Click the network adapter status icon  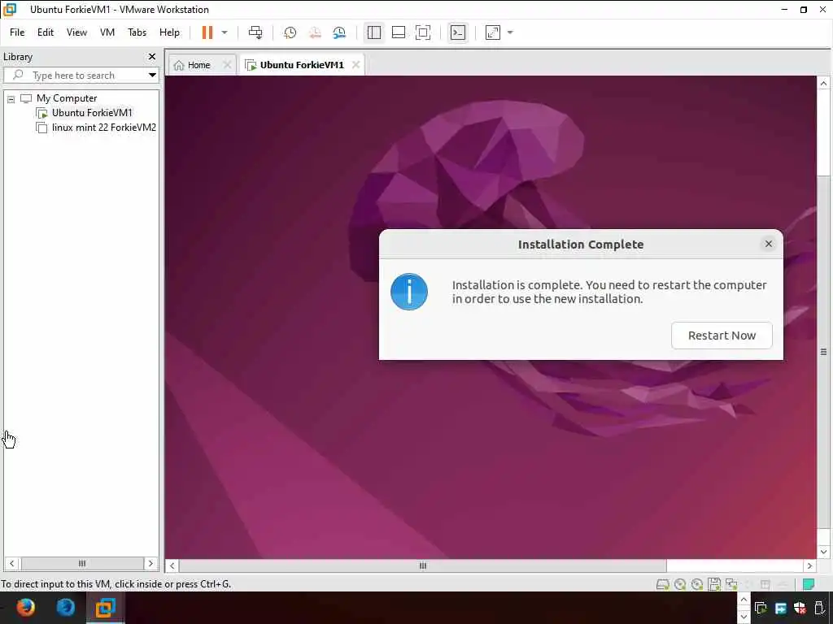coord(731,584)
